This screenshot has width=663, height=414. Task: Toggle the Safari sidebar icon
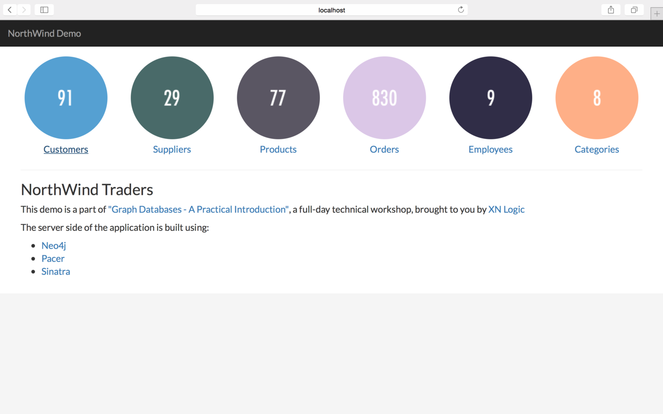[x=44, y=10]
